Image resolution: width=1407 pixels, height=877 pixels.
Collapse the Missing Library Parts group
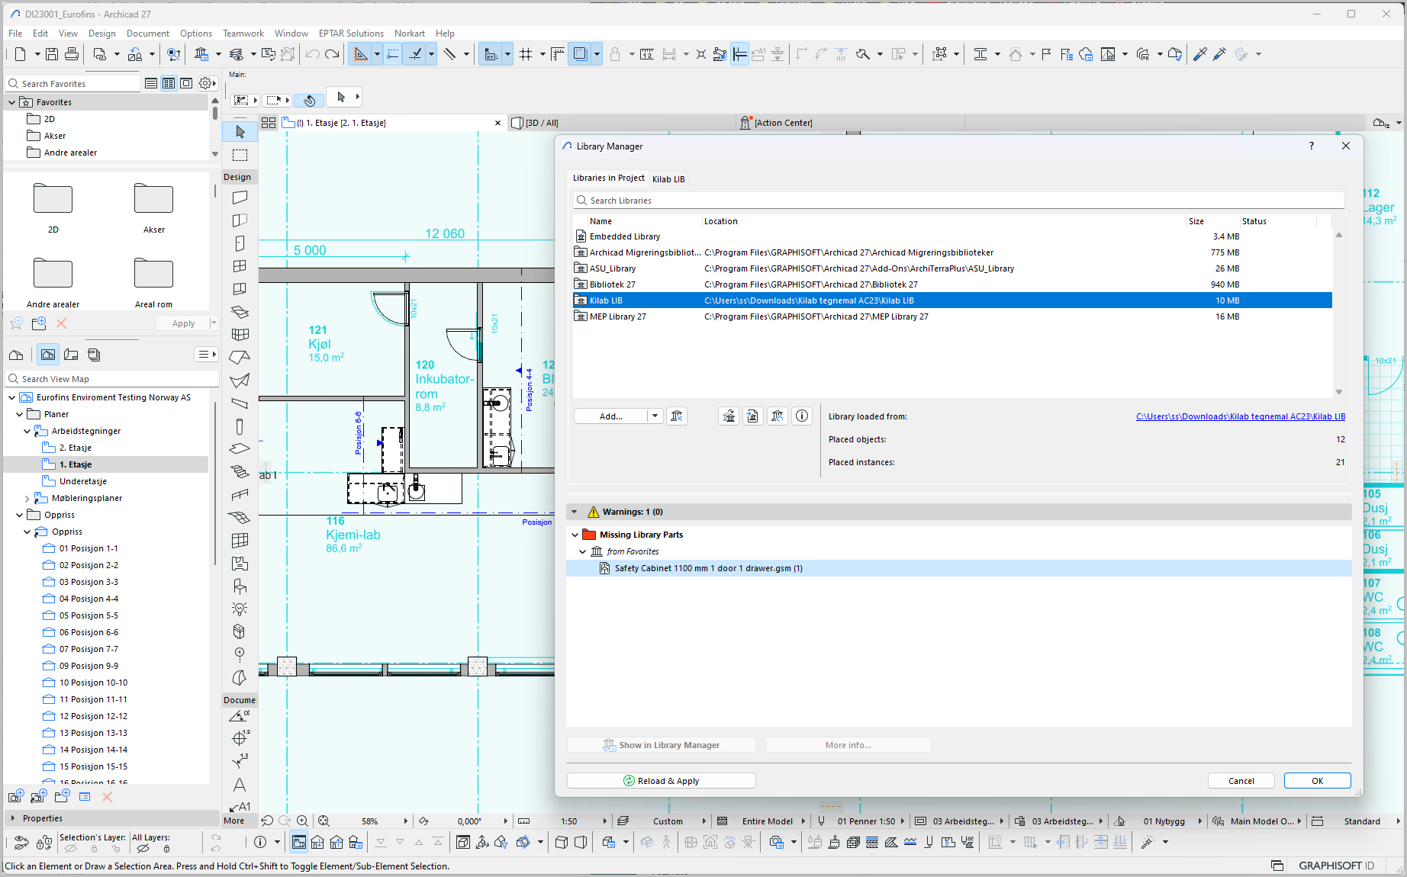pyautogui.click(x=575, y=535)
